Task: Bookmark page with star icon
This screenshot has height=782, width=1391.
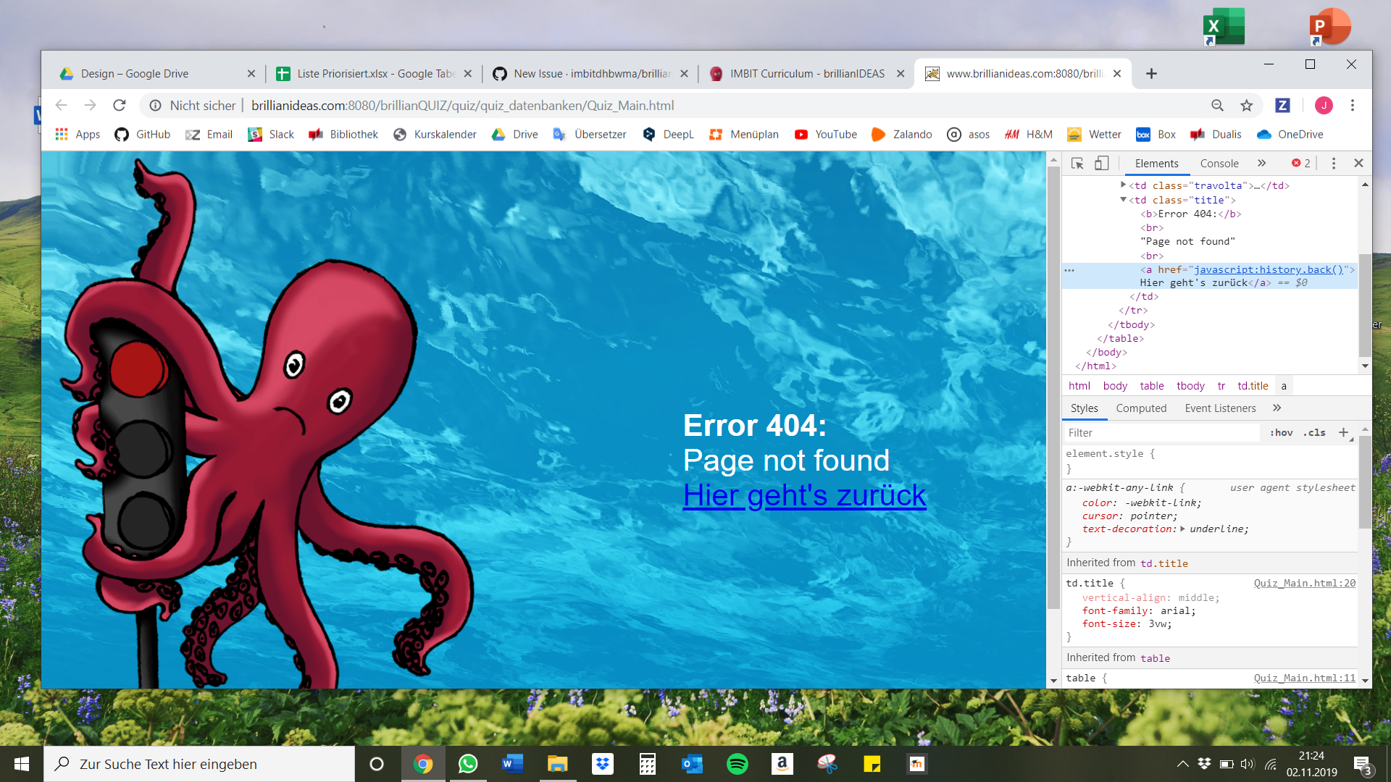Action: (x=1246, y=106)
